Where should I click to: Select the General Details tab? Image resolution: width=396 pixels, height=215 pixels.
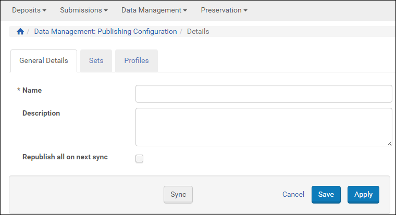pos(44,60)
